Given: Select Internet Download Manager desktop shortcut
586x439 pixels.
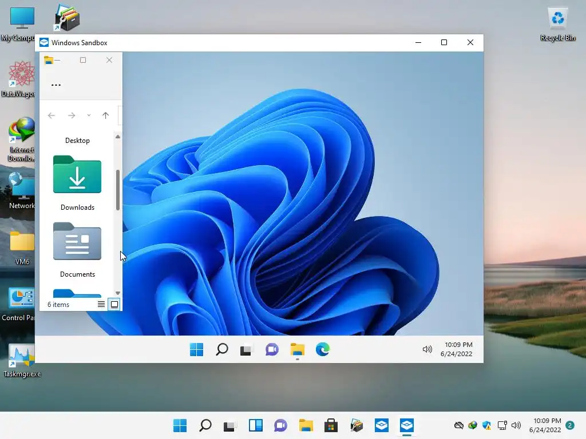Looking at the screenshot, I should (x=21, y=139).
